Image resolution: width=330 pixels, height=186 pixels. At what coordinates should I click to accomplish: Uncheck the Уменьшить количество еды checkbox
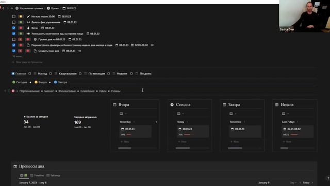point(14,34)
